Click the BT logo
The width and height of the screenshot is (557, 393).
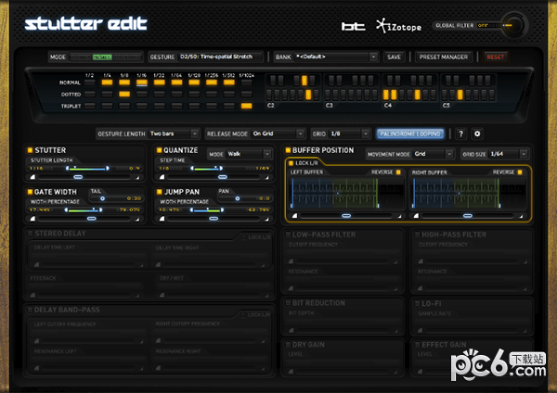pyautogui.click(x=353, y=26)
